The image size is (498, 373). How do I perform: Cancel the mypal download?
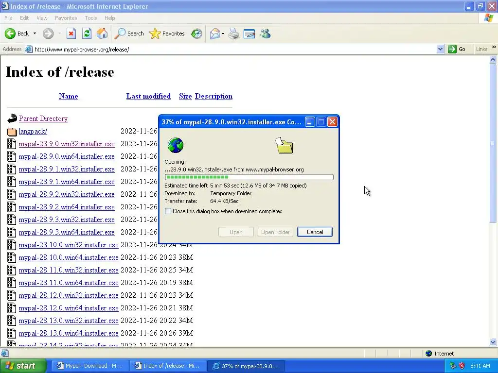coord(315,232)
